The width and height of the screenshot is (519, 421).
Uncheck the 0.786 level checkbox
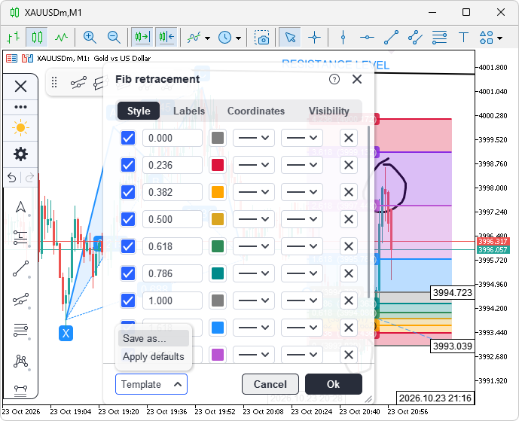click(128, 273)
